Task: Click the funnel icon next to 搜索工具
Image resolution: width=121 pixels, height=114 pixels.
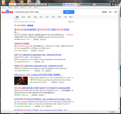Action: click(68, 22)
